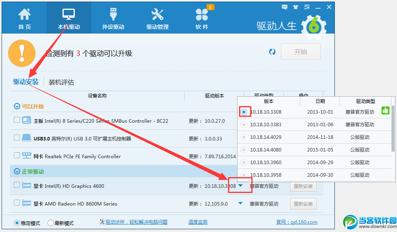Open AMD Radeon version dropdown arrow
The image size is (397, 232).
[241, 203]
